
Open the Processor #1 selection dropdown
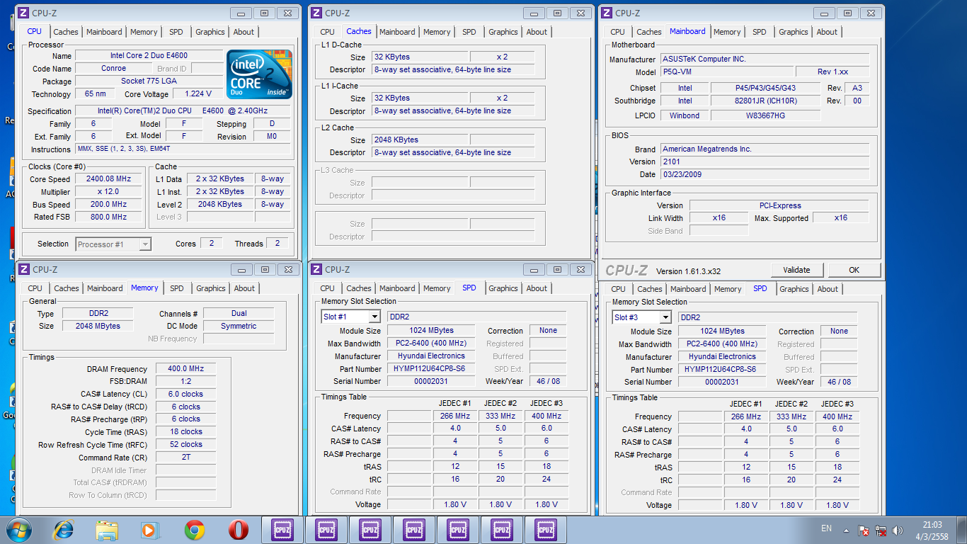coord(144,244)
